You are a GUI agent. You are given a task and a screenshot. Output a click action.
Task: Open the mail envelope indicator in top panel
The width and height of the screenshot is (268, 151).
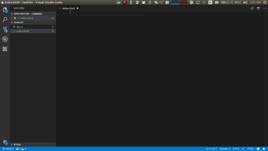216,3
